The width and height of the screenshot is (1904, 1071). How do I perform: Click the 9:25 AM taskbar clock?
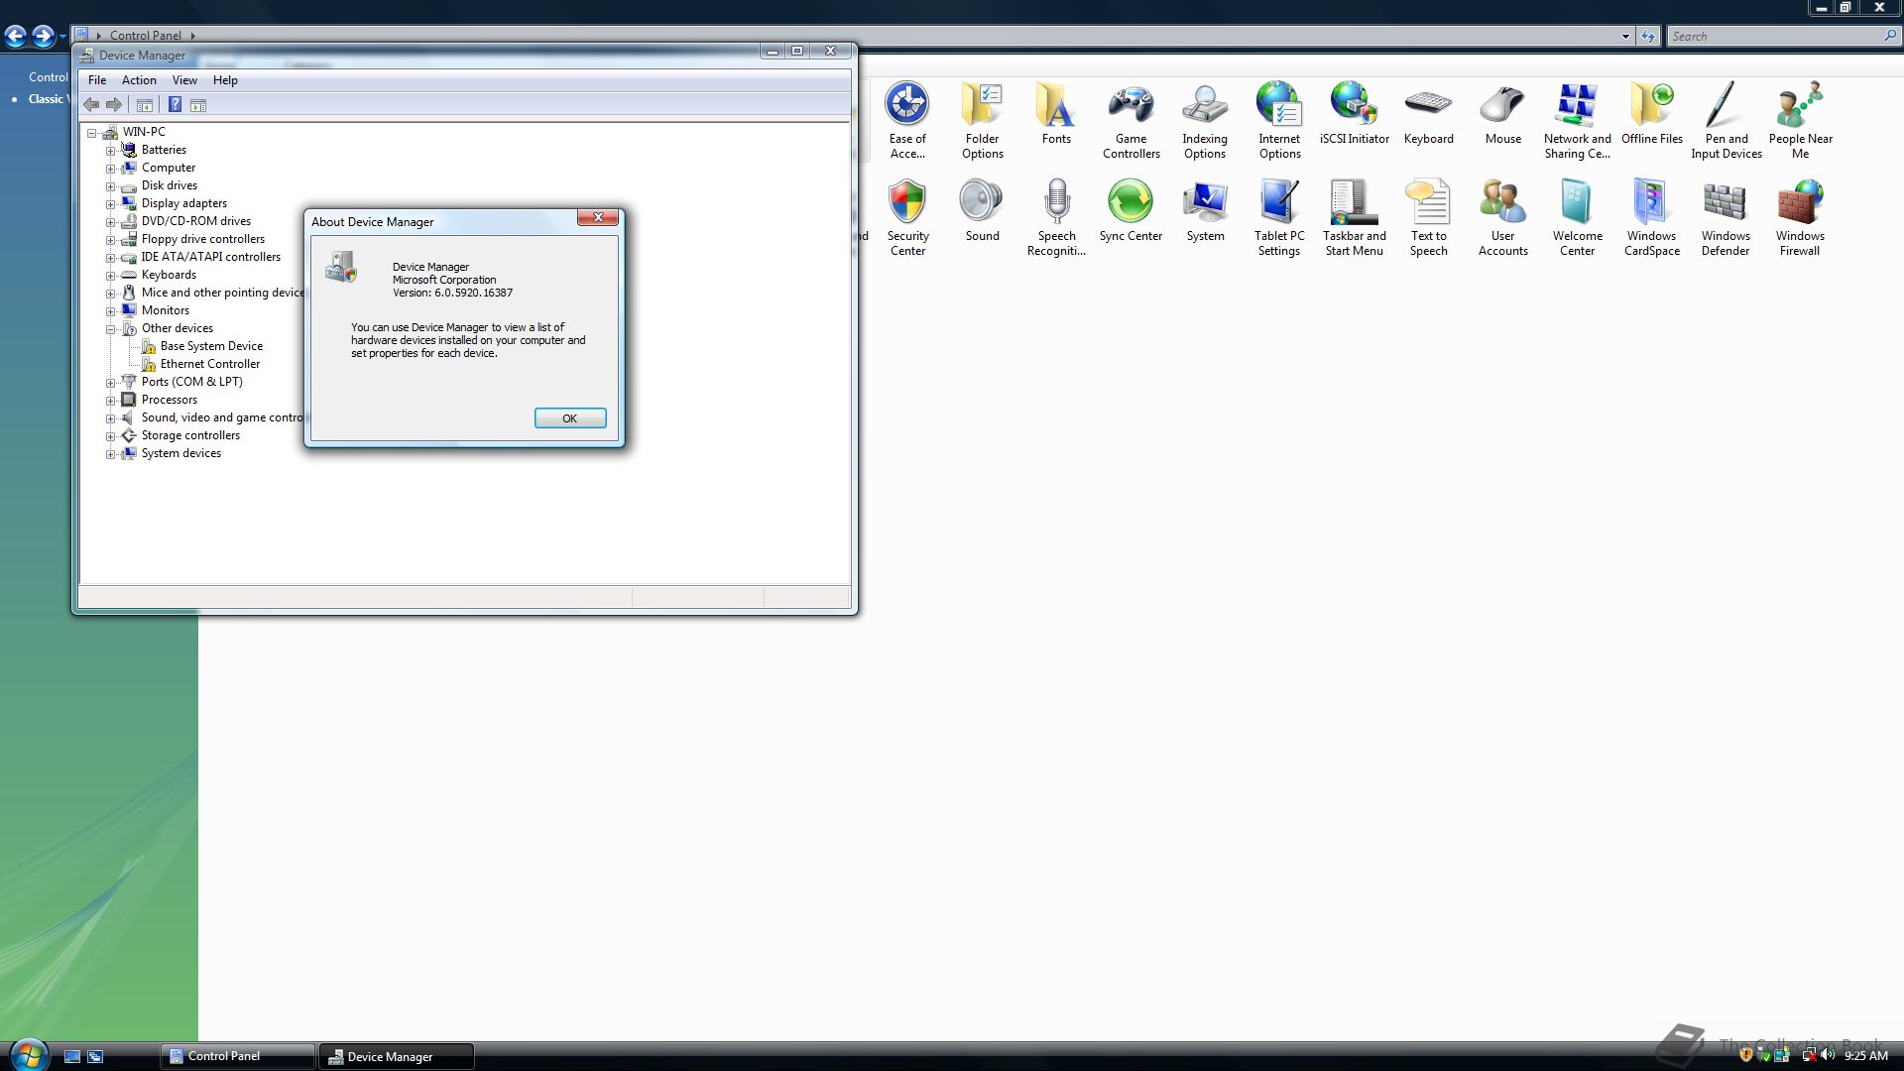(x=1865, y=1056)
